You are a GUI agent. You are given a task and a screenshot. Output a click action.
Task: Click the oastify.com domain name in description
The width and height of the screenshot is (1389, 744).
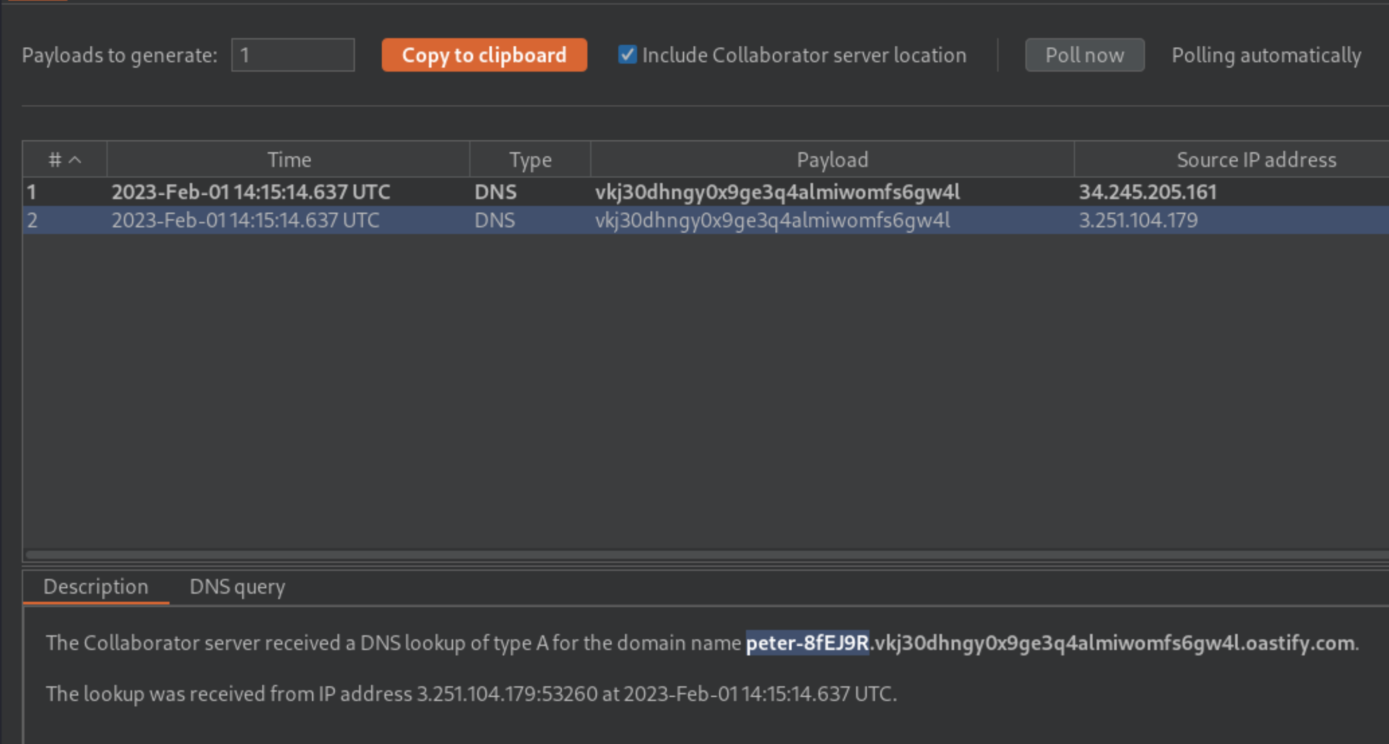[1300, 643]
